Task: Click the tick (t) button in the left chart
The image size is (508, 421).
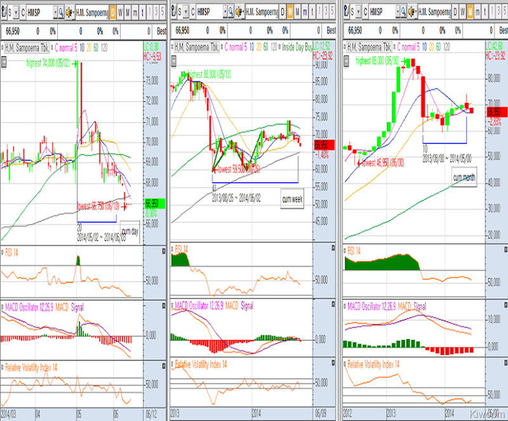Action: (x=142, y=13)
